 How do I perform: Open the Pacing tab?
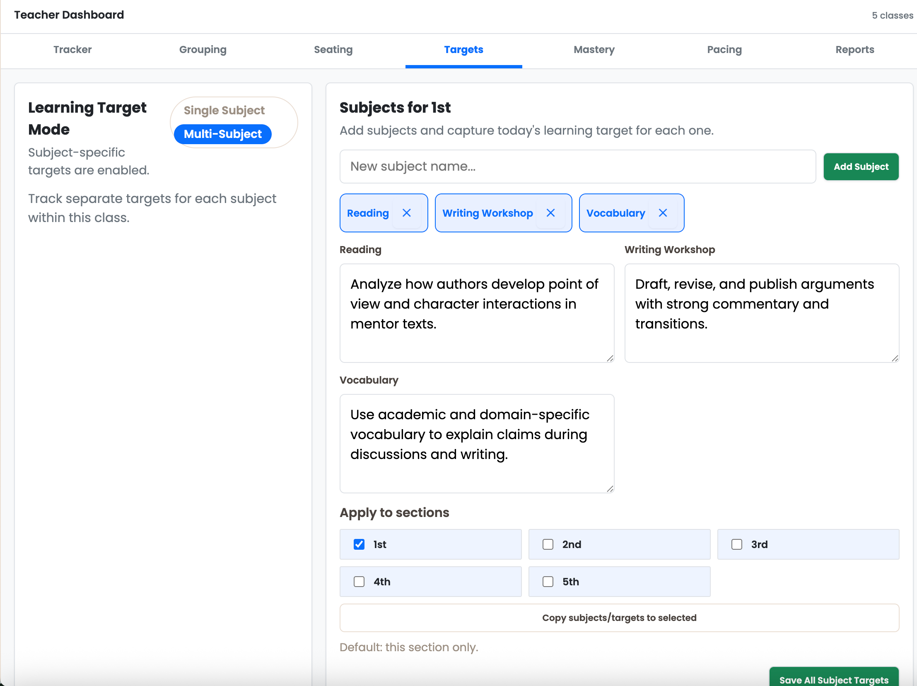tap(724, 49)
